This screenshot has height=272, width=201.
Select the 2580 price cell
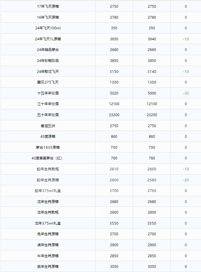(x=152, y=180)
